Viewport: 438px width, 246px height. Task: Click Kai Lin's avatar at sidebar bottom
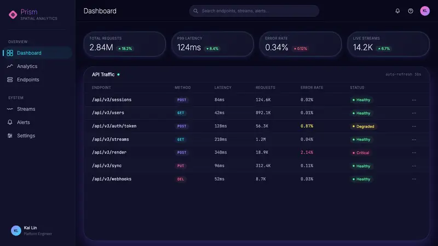click(x=16, y=231)
